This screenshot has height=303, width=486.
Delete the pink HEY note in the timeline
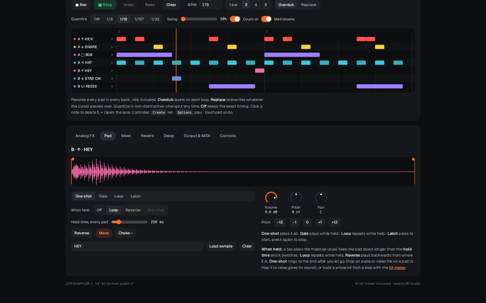click(x=260, y=71)
